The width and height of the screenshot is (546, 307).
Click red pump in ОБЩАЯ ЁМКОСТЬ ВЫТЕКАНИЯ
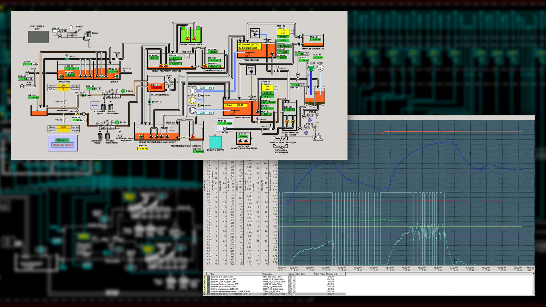[287, 122]
